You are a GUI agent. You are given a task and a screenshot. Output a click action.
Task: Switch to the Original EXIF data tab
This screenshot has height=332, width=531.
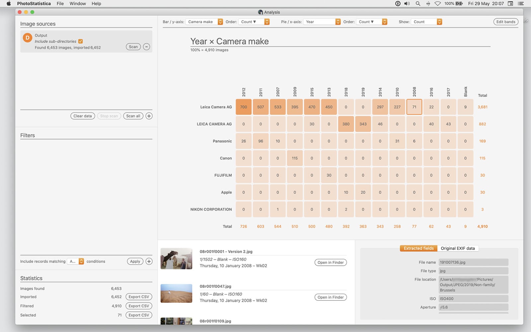tap(458, 248)
